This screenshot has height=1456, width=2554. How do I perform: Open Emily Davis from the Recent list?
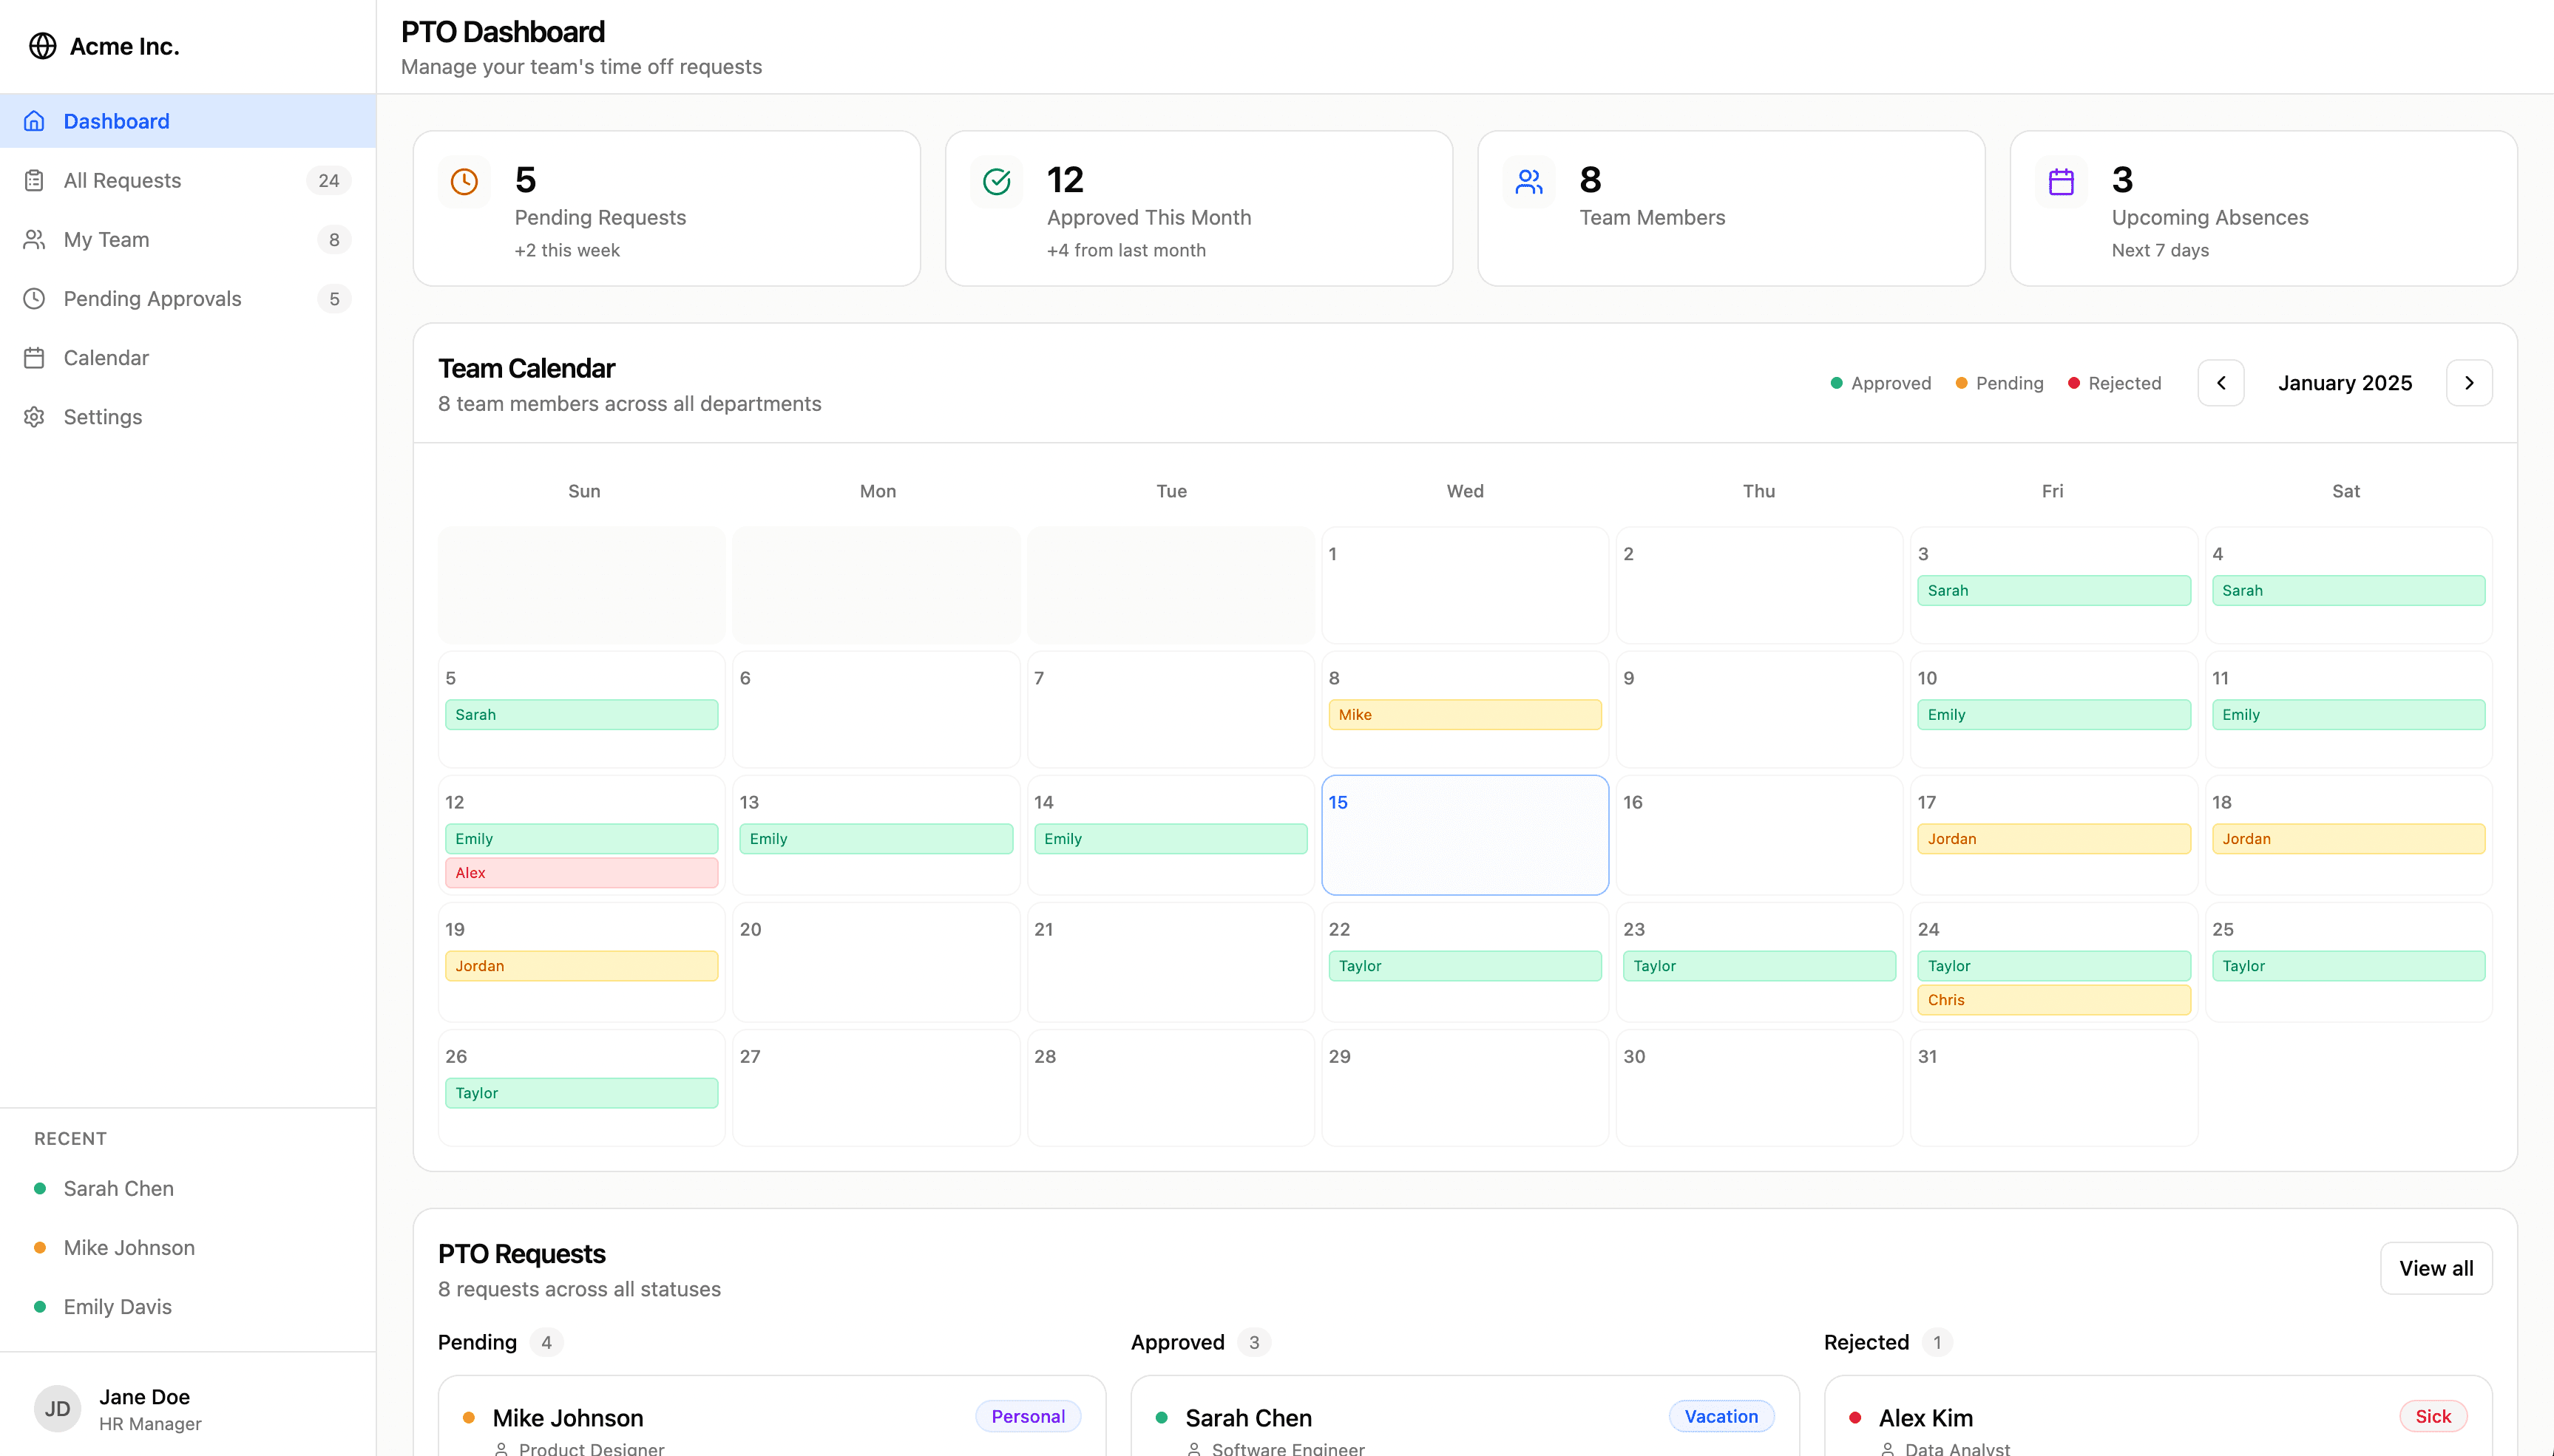pyautogui.click(x=188, y=1306)
